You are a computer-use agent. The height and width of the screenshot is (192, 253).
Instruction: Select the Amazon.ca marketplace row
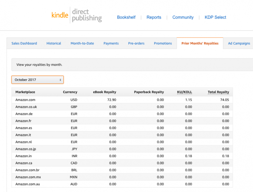click(122, 163)
